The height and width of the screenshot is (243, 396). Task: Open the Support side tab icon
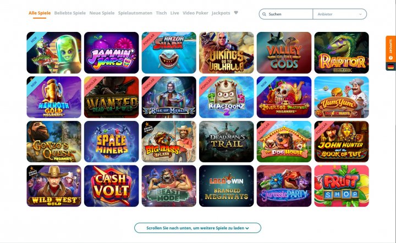391,58
